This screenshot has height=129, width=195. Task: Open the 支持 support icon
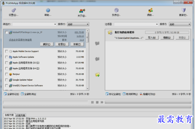[x=116, y=10]
